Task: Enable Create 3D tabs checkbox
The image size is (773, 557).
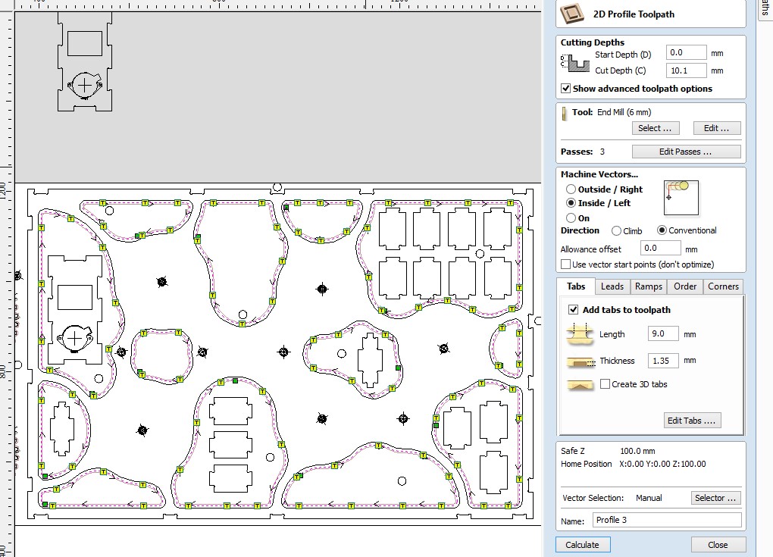Action: coord(605,384)
